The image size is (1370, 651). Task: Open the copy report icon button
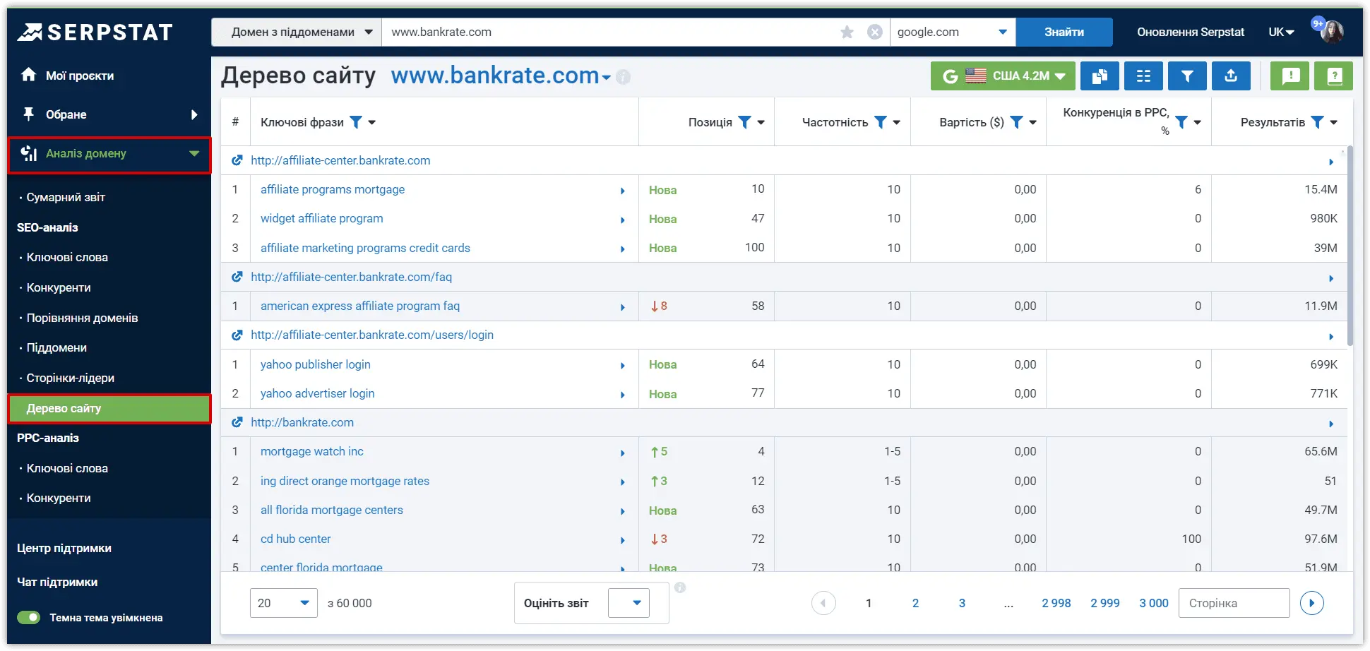point(1100,76)
